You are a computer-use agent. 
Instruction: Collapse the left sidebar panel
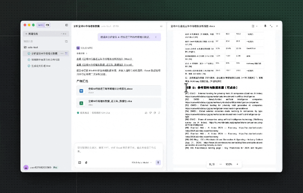[x=67, y=25]
